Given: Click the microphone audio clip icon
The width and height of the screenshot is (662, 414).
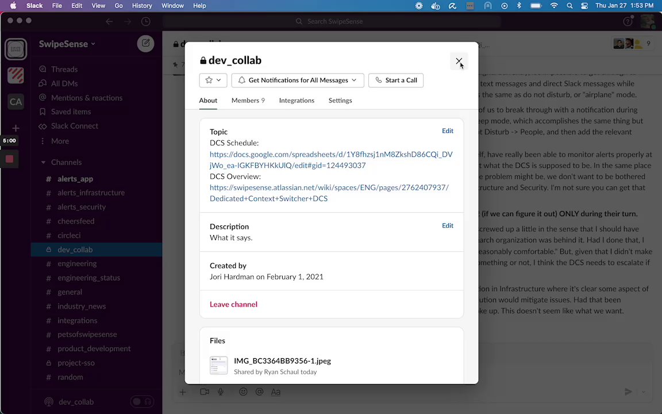Looking at the screenshot, I should [x=221, y=392].
